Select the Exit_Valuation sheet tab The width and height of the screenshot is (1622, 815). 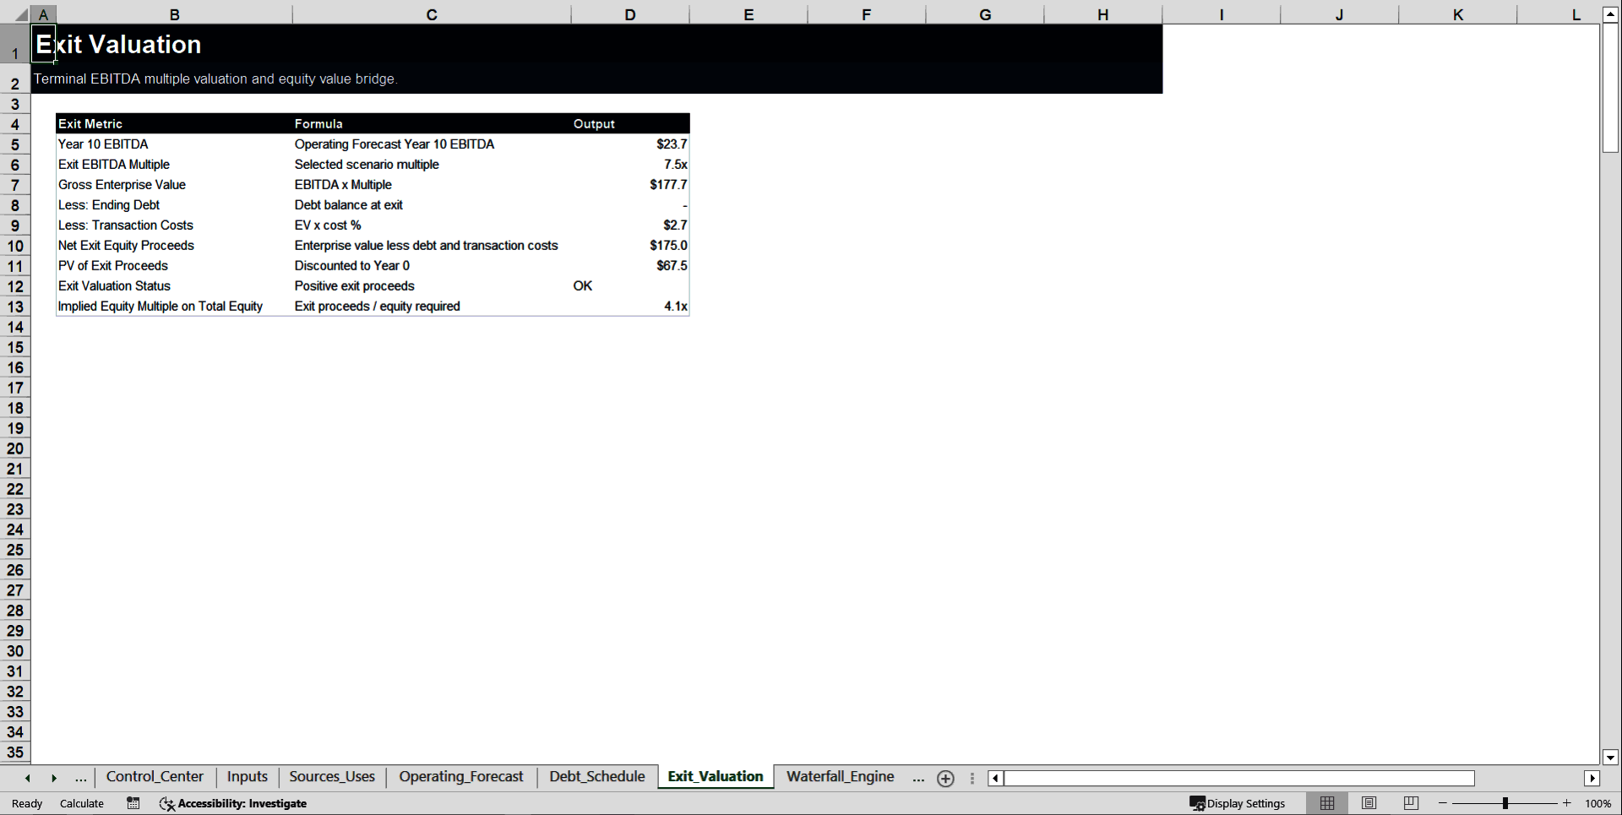pos(716,777)
